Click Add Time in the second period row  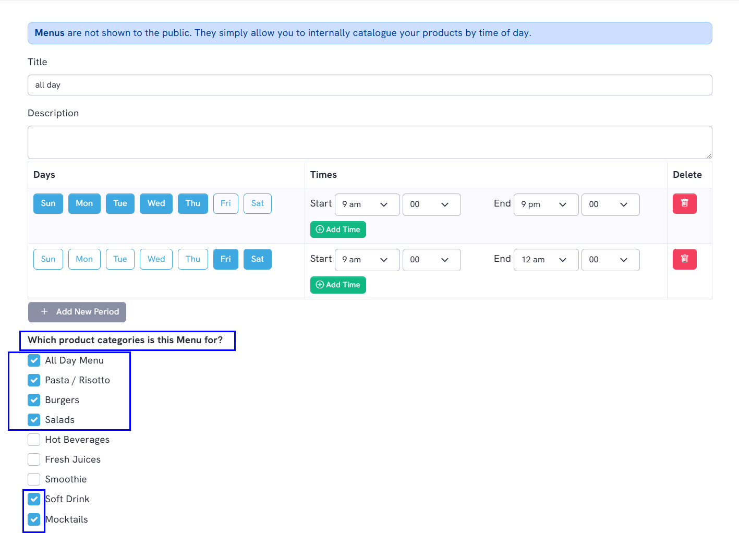tap(338, 285)
